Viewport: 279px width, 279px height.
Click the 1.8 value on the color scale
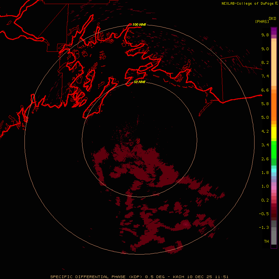click(x=265, y=173)
